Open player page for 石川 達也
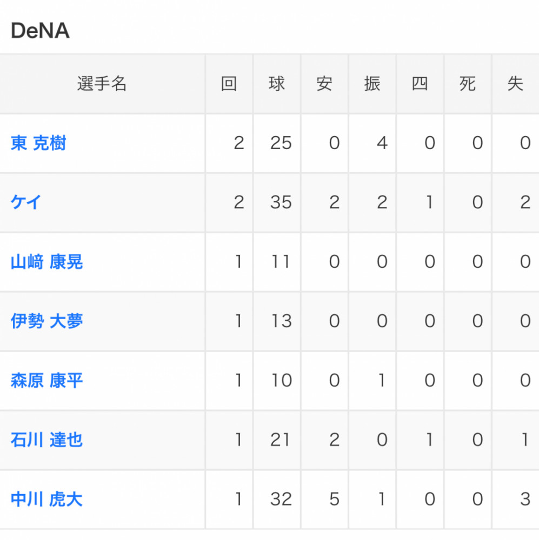The width and height of the screenshot is (539, 540). [46, 440]
